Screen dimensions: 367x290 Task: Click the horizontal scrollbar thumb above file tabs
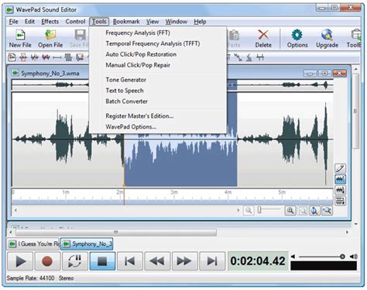116,232
